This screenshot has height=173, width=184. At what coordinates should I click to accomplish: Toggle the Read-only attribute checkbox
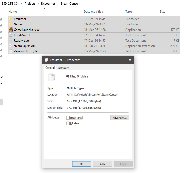(68, 118)
